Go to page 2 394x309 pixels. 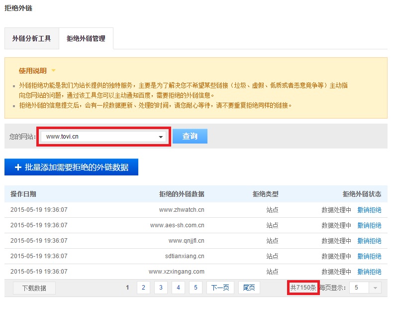coord(143,288)
